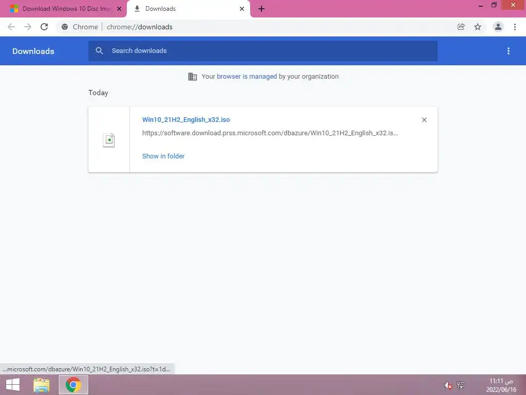Click the magnifier icon in Search downloads
Image resolution: width=526 pixels, height=395 pixels.
coord(99,51)
